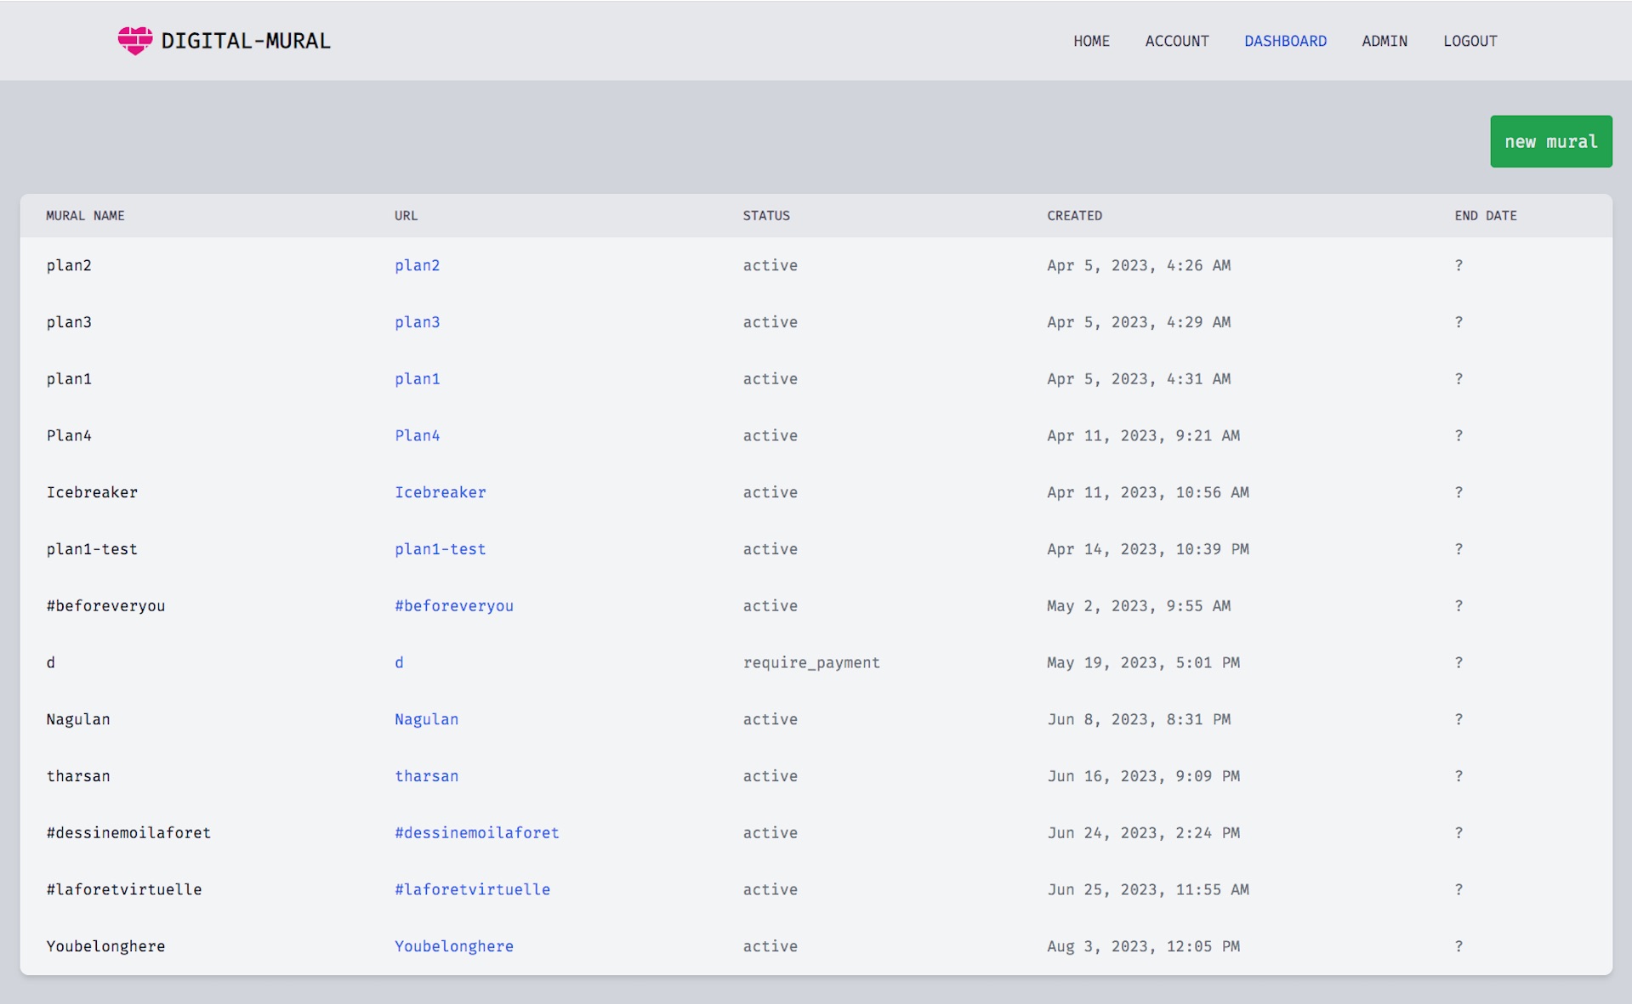The image size is (1632, 1004).
Task: Go to the Account page
Action: [x=1176, y=41]
